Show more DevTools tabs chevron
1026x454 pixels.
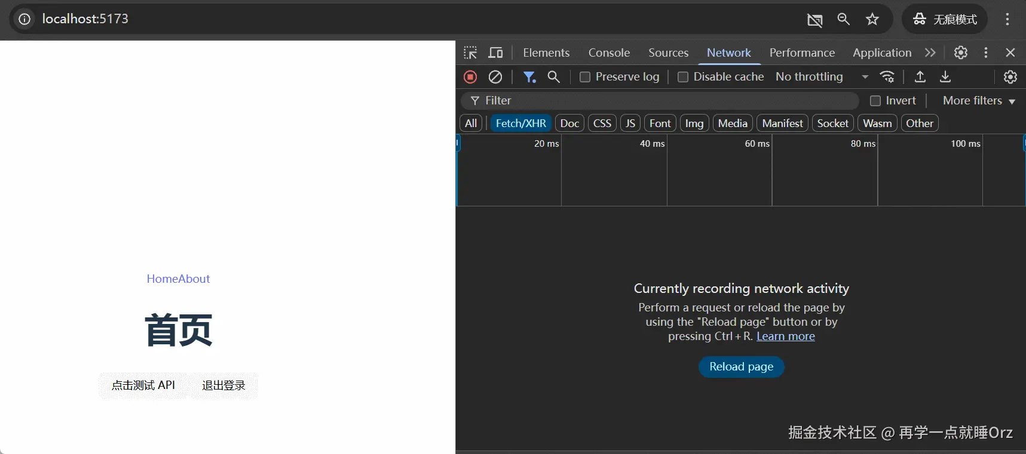point(930,52)
